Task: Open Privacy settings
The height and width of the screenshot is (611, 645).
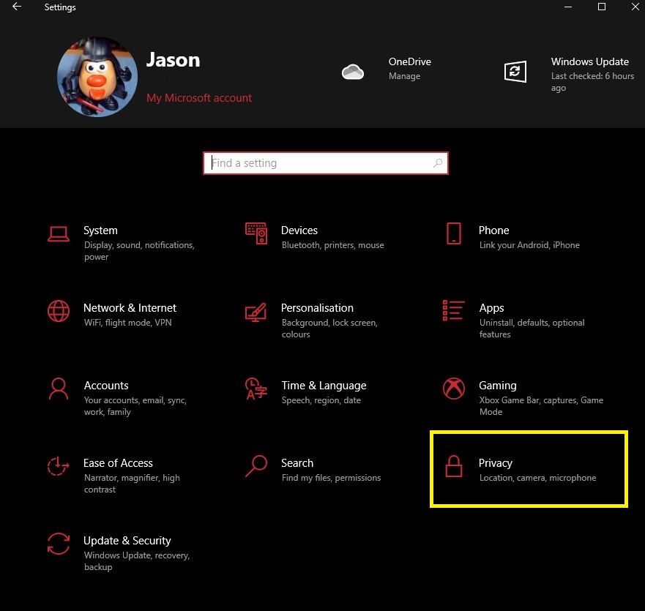Action: tap(529, 469)
